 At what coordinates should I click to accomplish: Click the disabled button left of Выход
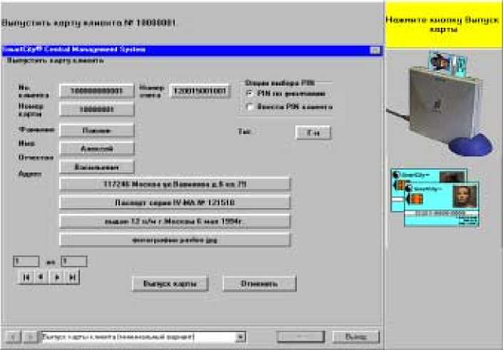point(300,337)
